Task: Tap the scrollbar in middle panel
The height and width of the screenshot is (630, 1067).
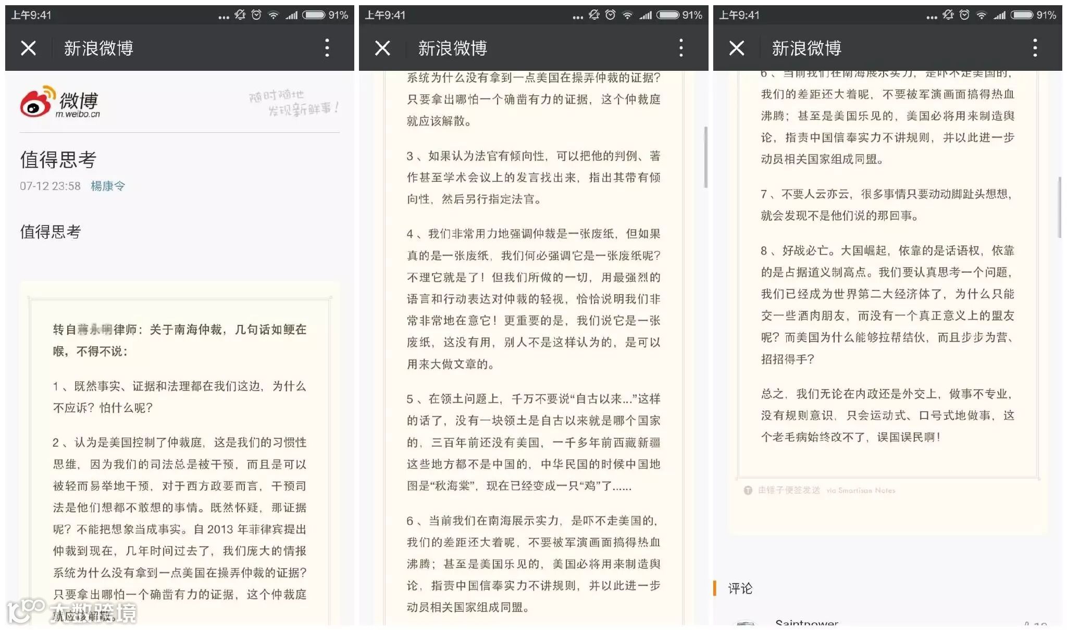Action: (705, 157)
